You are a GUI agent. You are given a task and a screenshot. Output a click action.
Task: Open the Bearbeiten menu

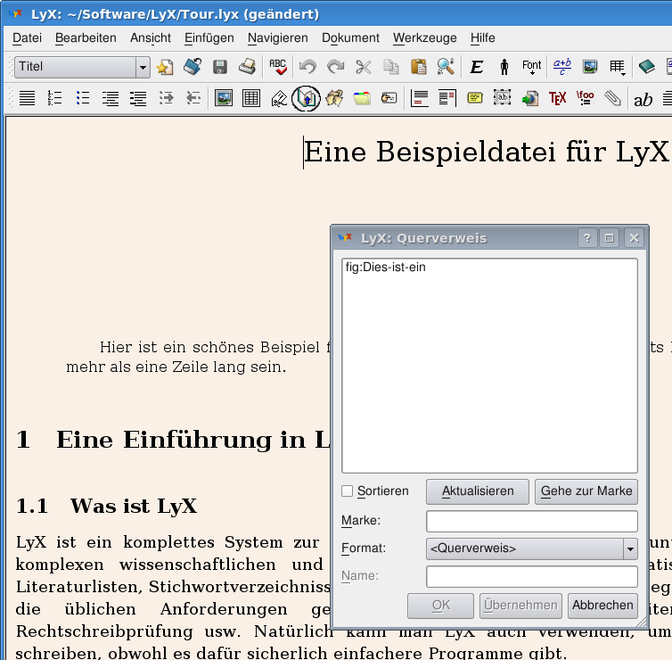[86, 37]
